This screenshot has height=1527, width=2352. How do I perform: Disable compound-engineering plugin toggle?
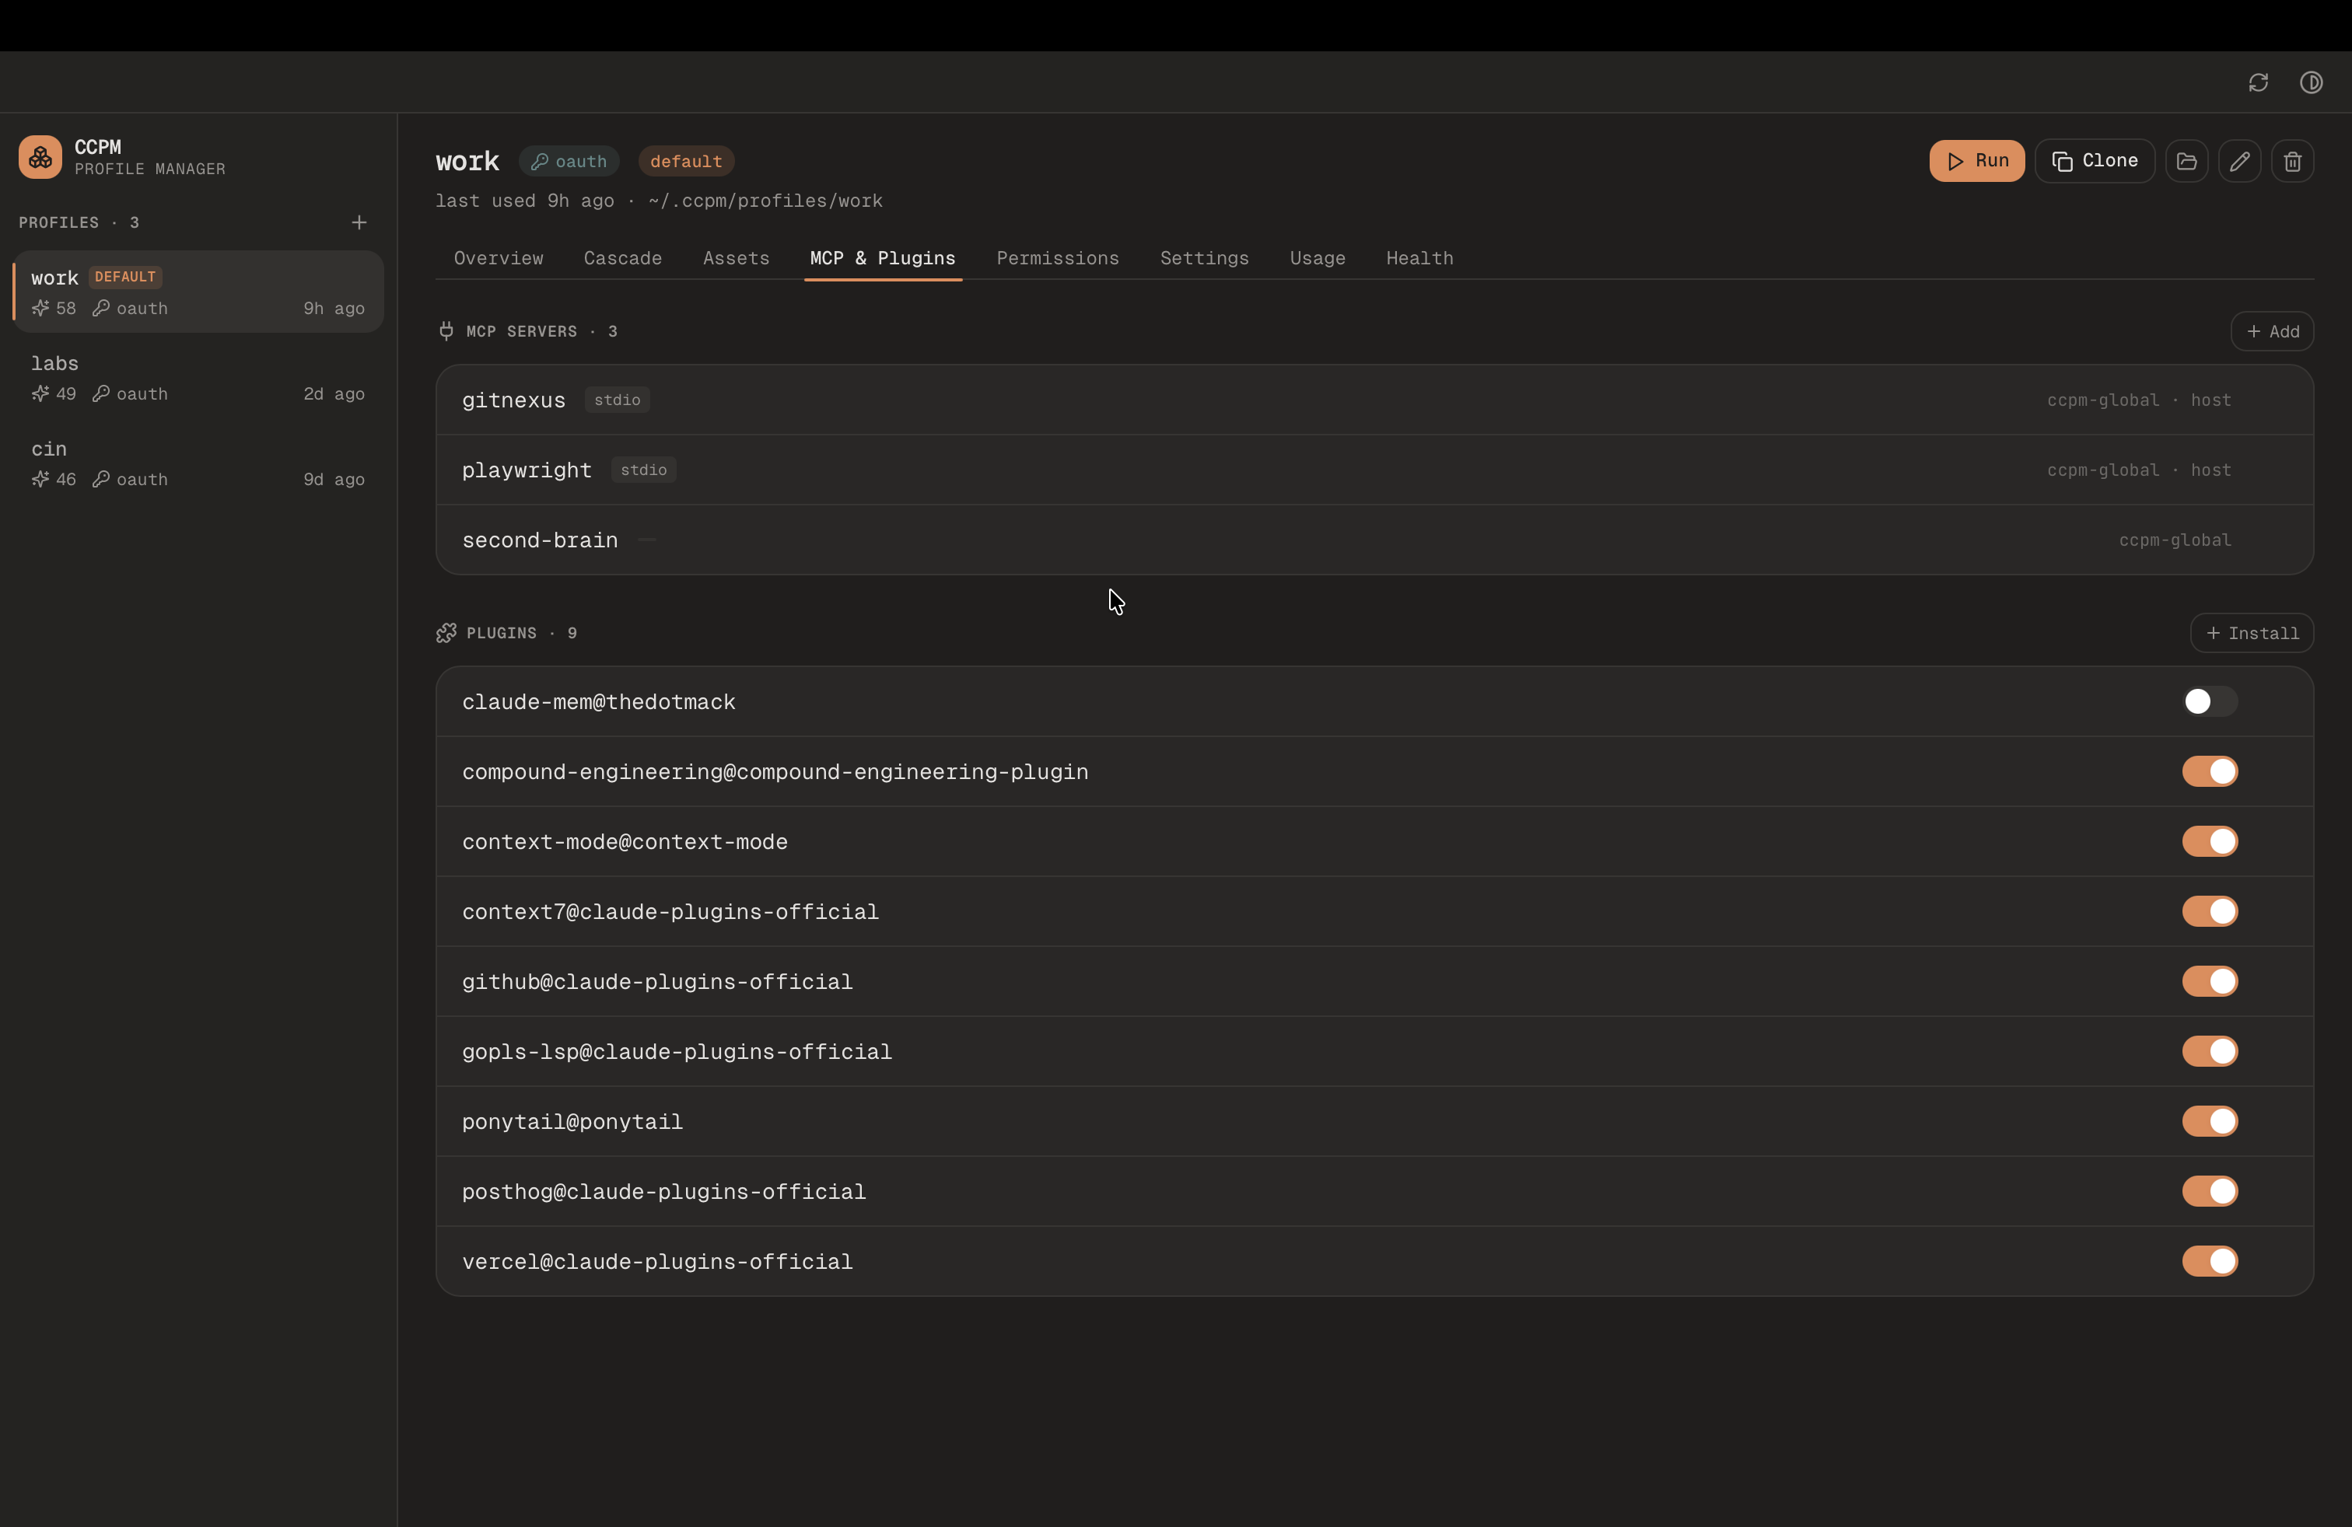(2210, 771)
